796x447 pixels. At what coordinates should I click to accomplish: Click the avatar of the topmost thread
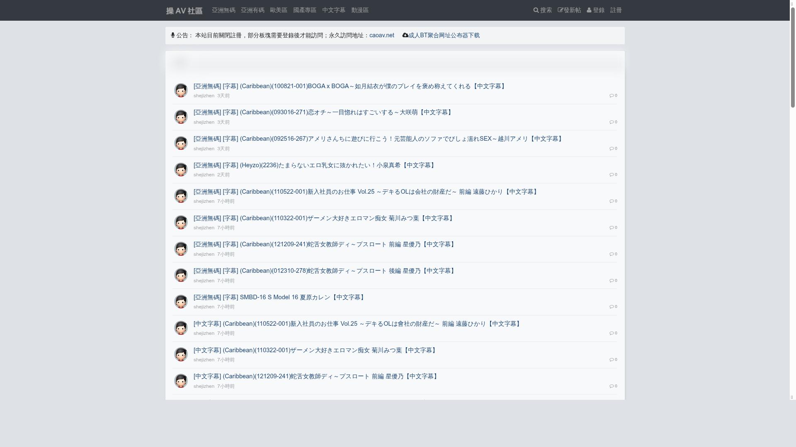[x=181, y=90]
